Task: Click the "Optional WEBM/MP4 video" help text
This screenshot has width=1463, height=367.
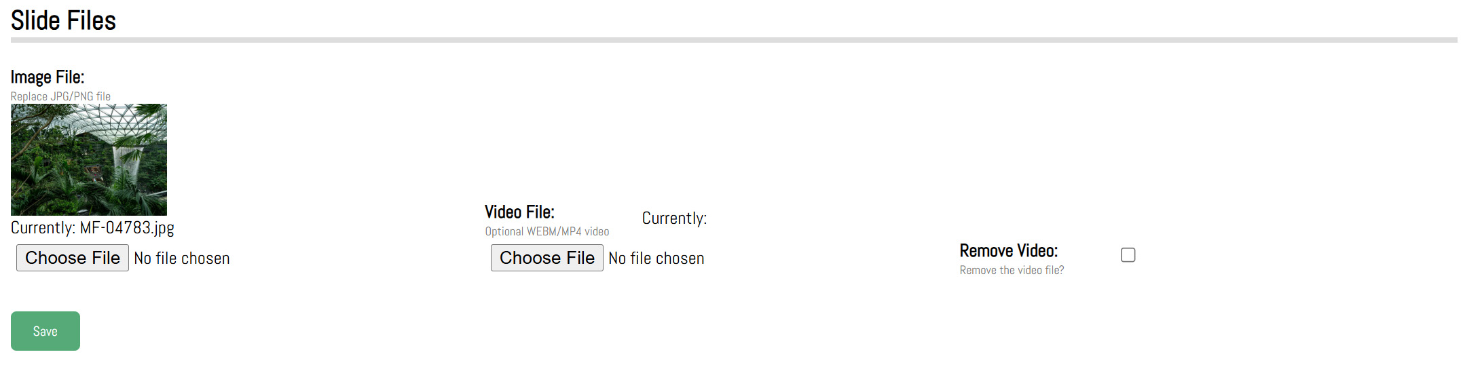Action: point(547,231)
